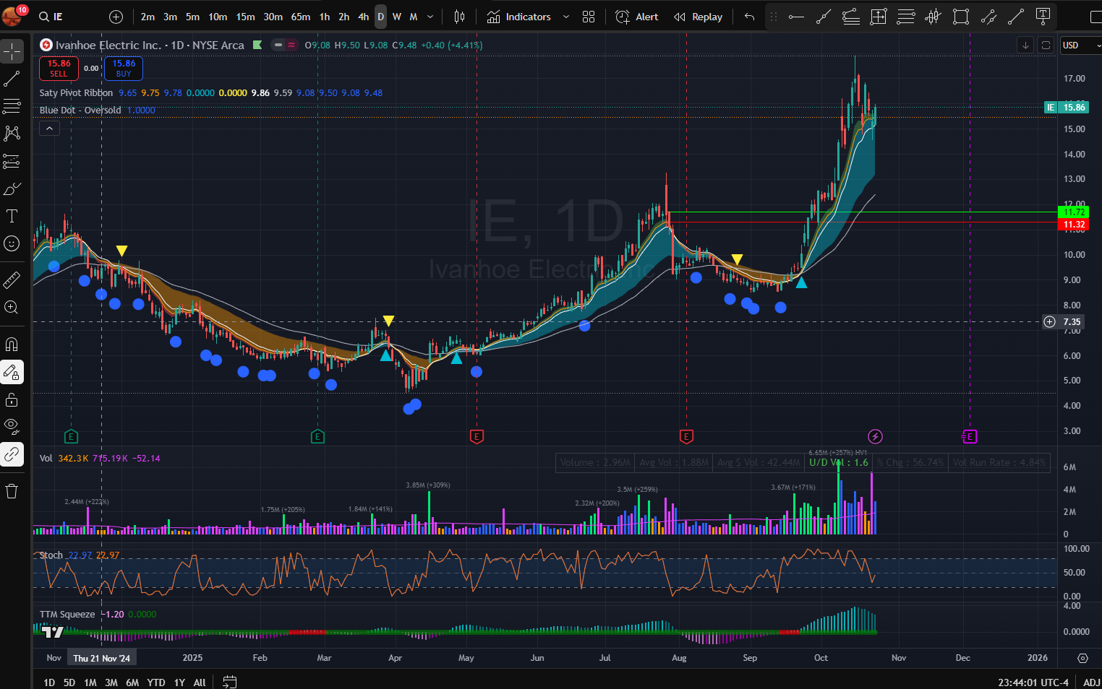The image size is (1102, 689).
Task: Open the layout templates grid icon
Action: pyautogui.click(x=589, y=17)
